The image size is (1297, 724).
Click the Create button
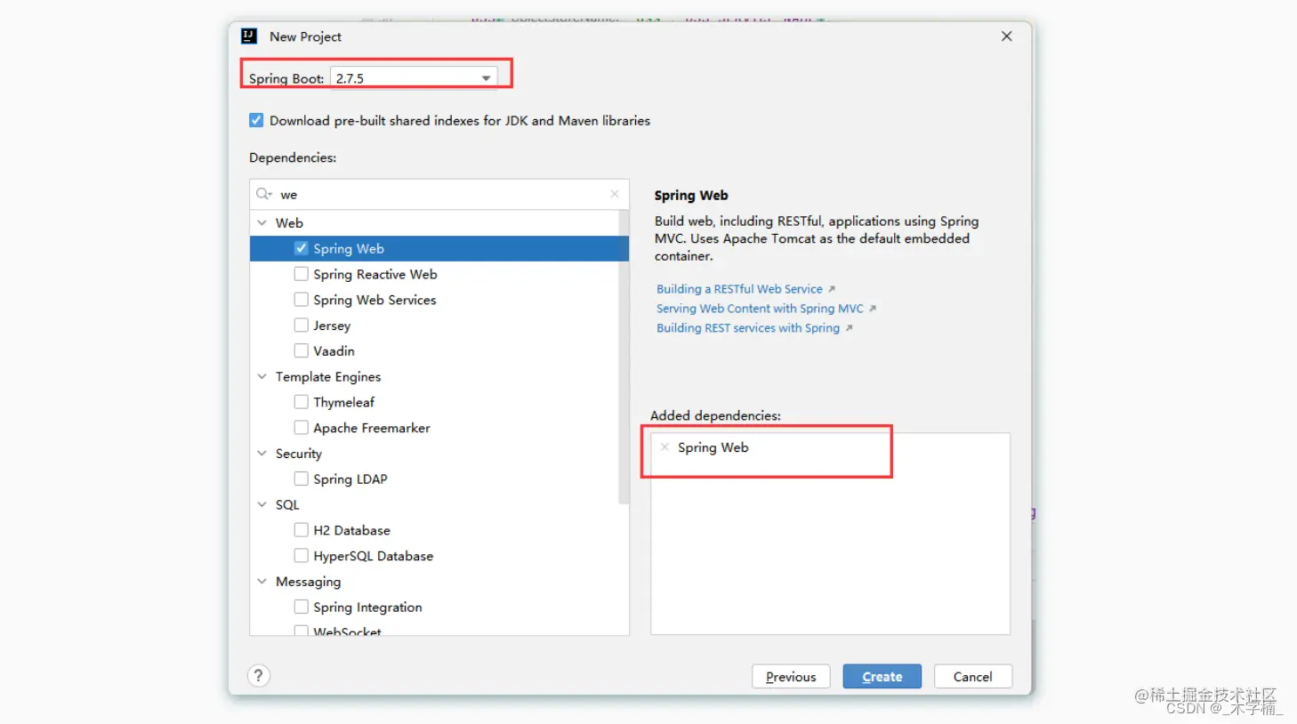(882, 677)
